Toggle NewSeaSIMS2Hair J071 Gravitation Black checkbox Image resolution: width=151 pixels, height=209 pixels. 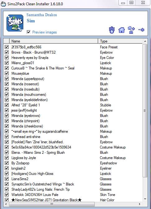tap(7, 200)
